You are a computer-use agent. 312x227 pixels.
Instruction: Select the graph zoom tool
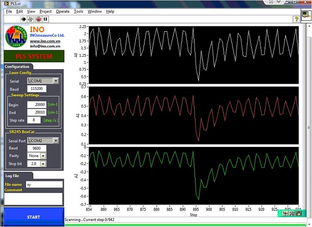(292, 213)
